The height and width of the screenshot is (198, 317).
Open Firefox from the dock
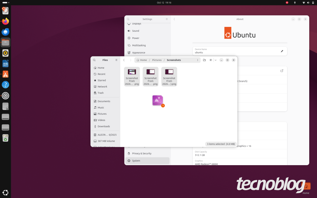click(x=5, y=21)
